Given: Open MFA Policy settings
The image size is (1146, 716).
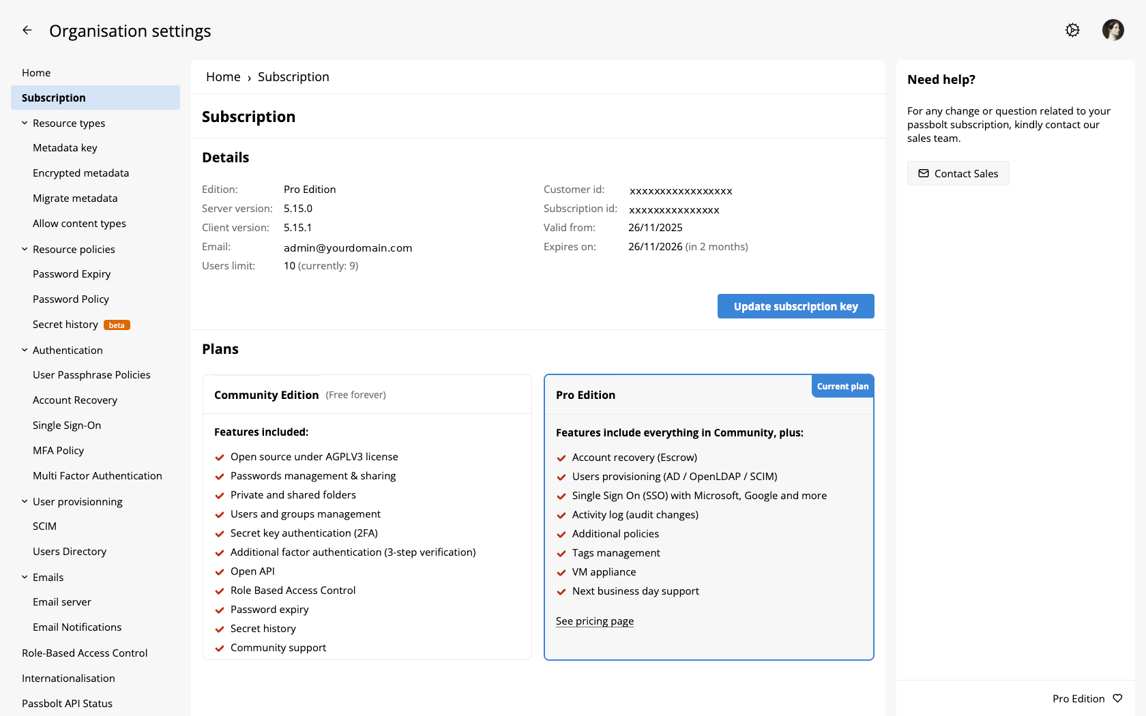Looking at the screenshot, I should click(x=58, y=451).
